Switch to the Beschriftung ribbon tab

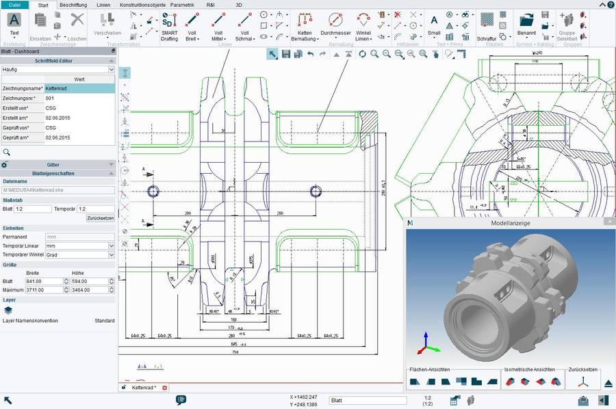pos(73,5)
